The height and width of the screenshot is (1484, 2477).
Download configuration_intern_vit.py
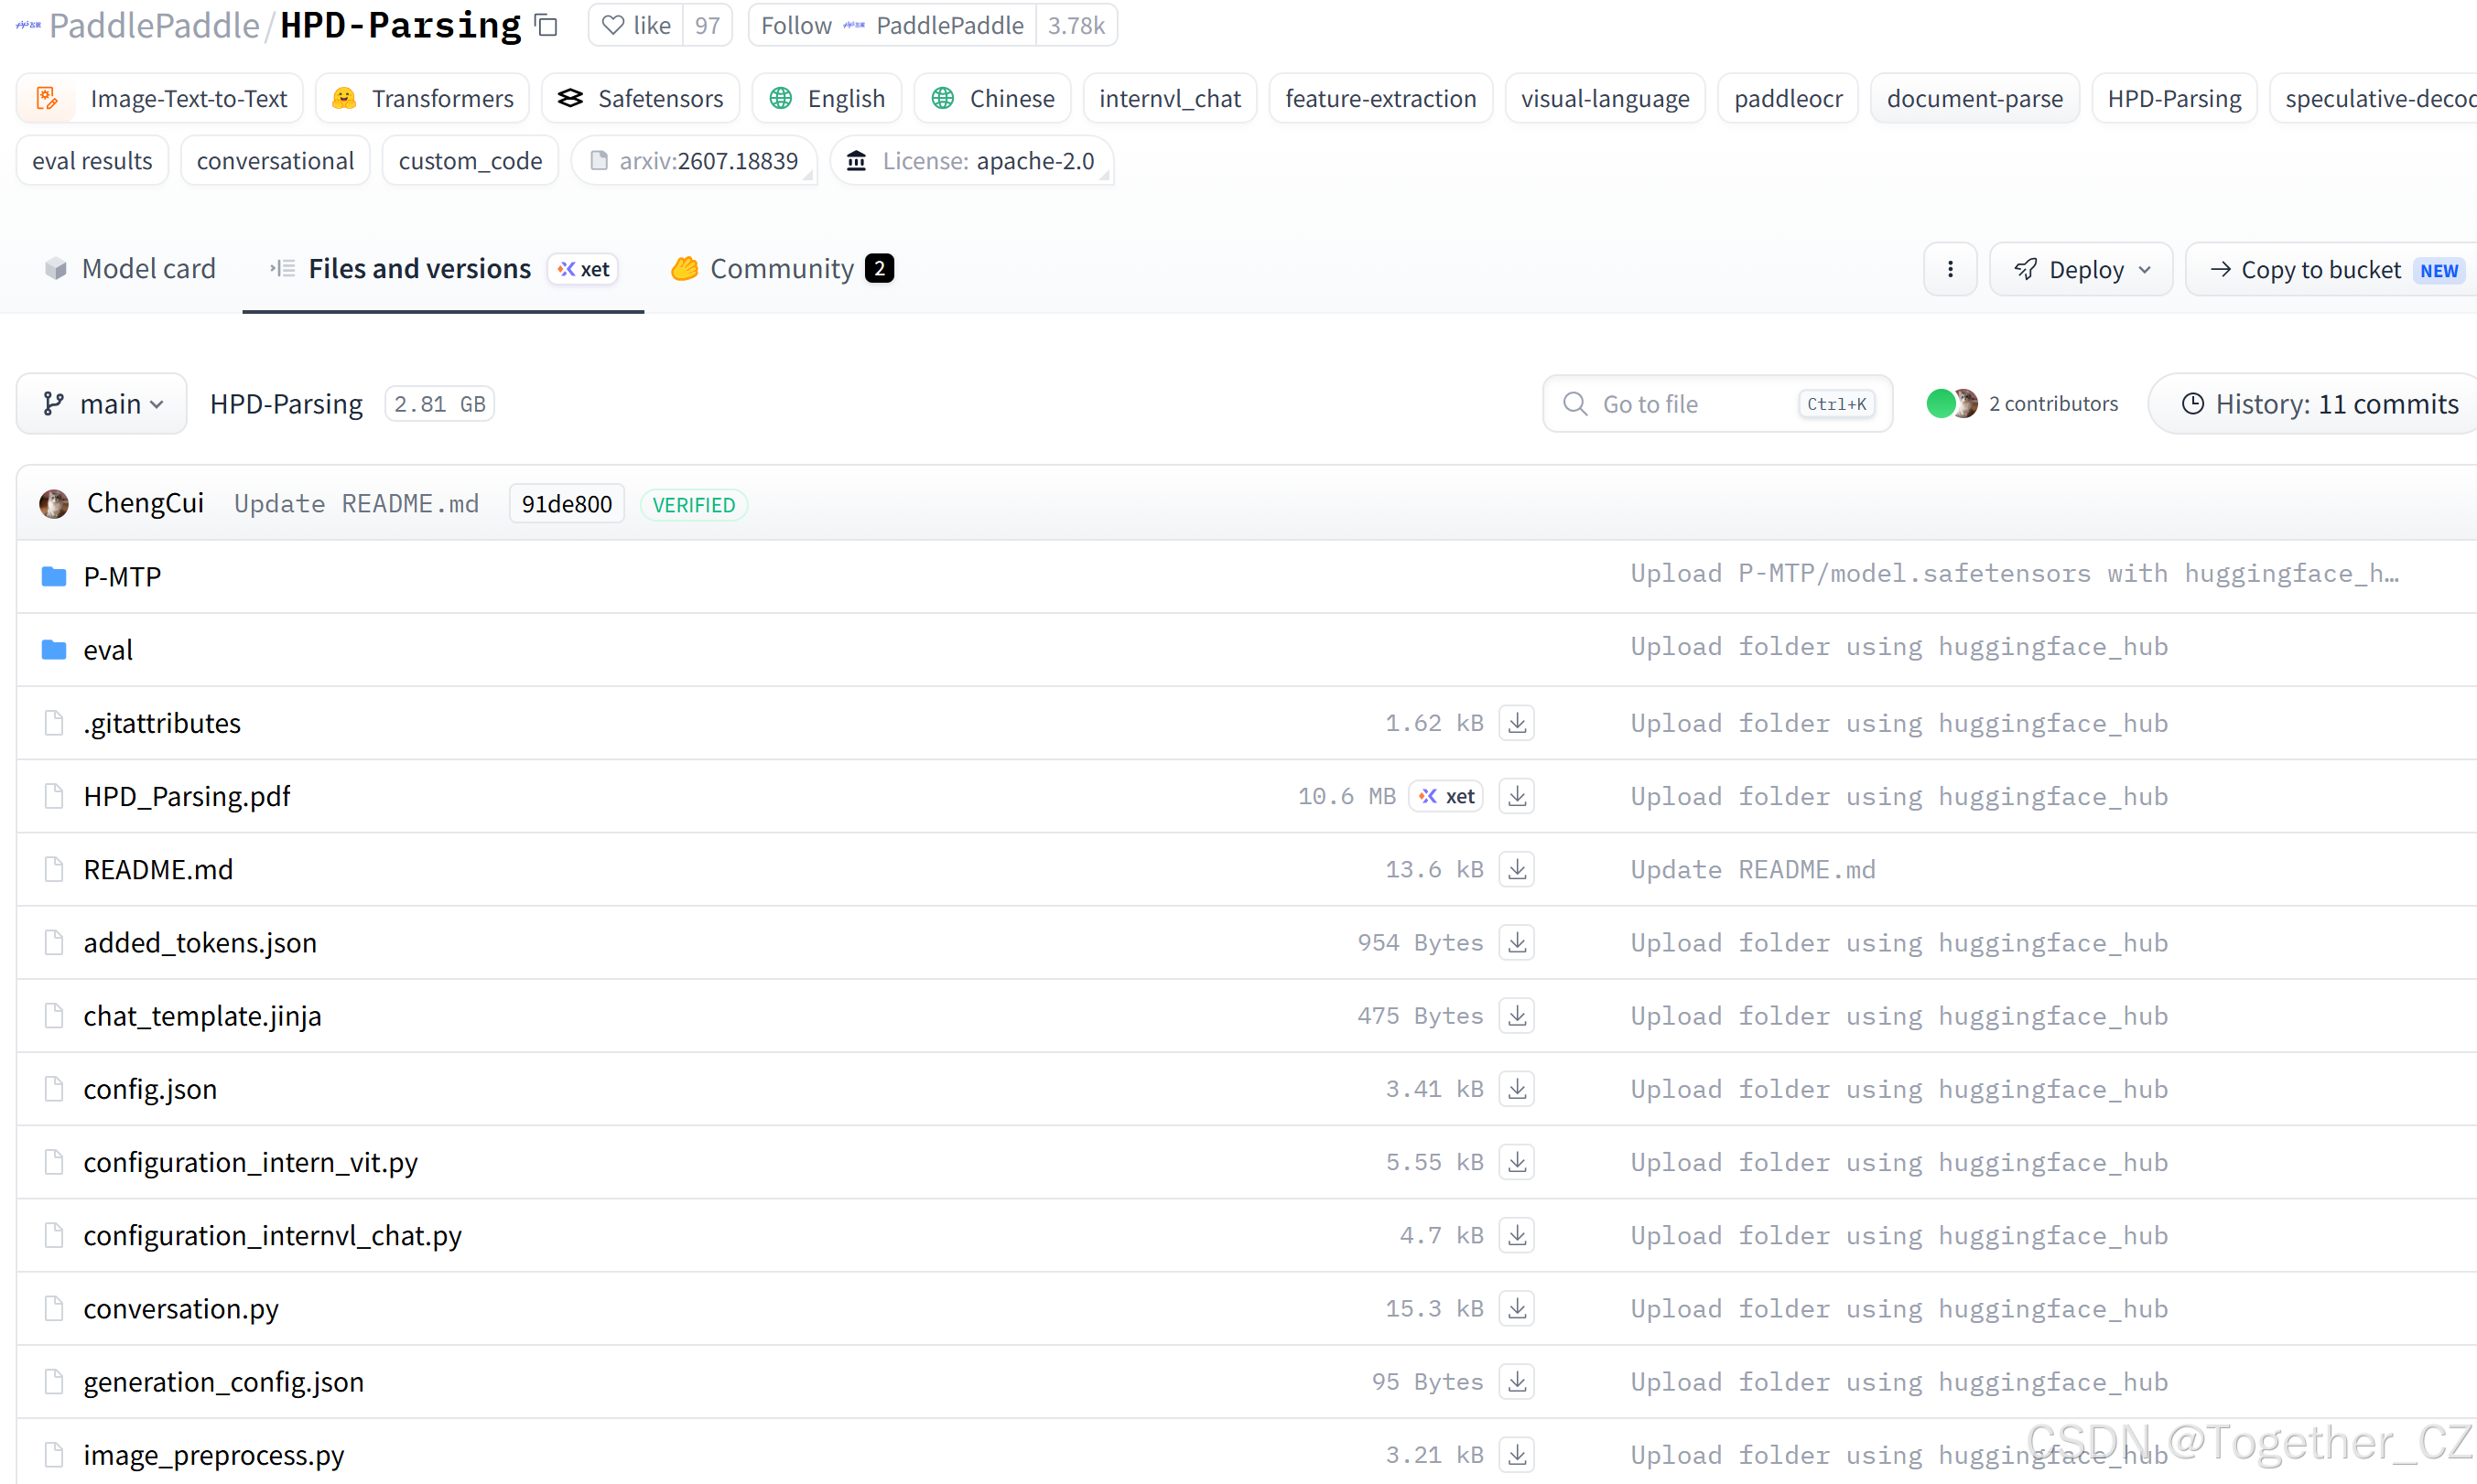point(1517,1161)
